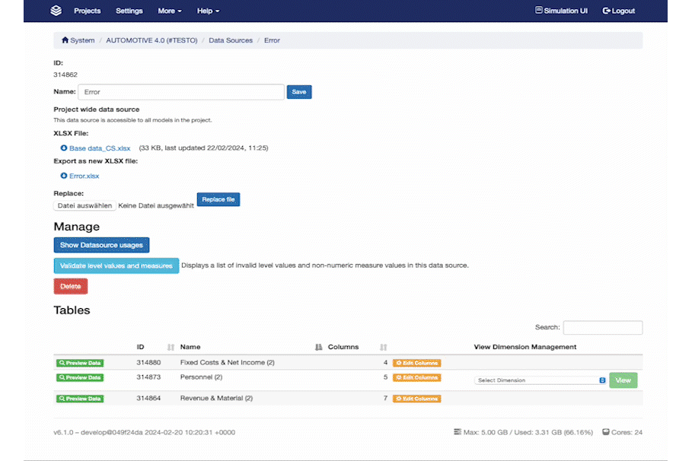Click Validate level values and measures
The image size is (692, 461).
tap(116, 265)
